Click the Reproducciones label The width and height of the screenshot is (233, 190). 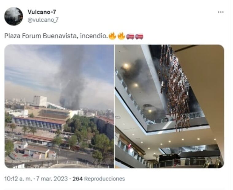point(104,179)
